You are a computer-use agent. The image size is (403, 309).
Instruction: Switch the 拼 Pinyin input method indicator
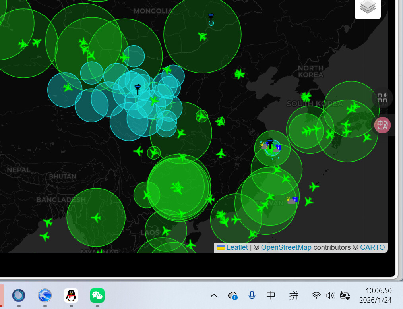[294, 295]
